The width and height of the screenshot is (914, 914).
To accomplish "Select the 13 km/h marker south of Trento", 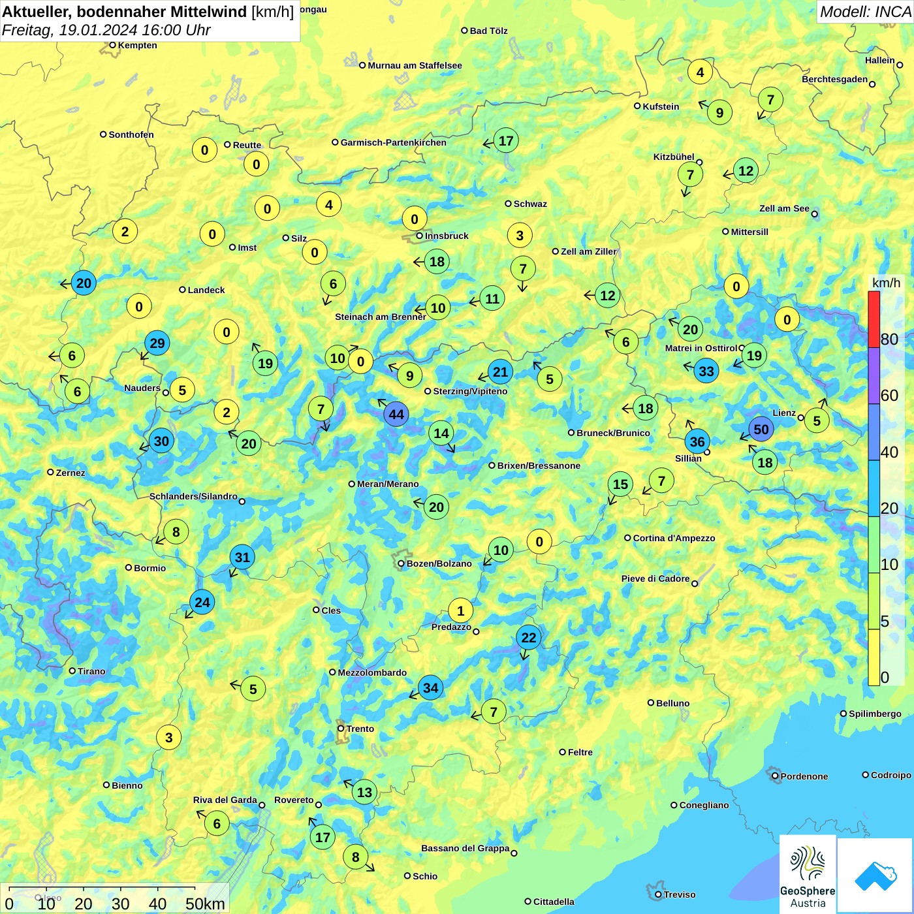I will pos(364,793).
